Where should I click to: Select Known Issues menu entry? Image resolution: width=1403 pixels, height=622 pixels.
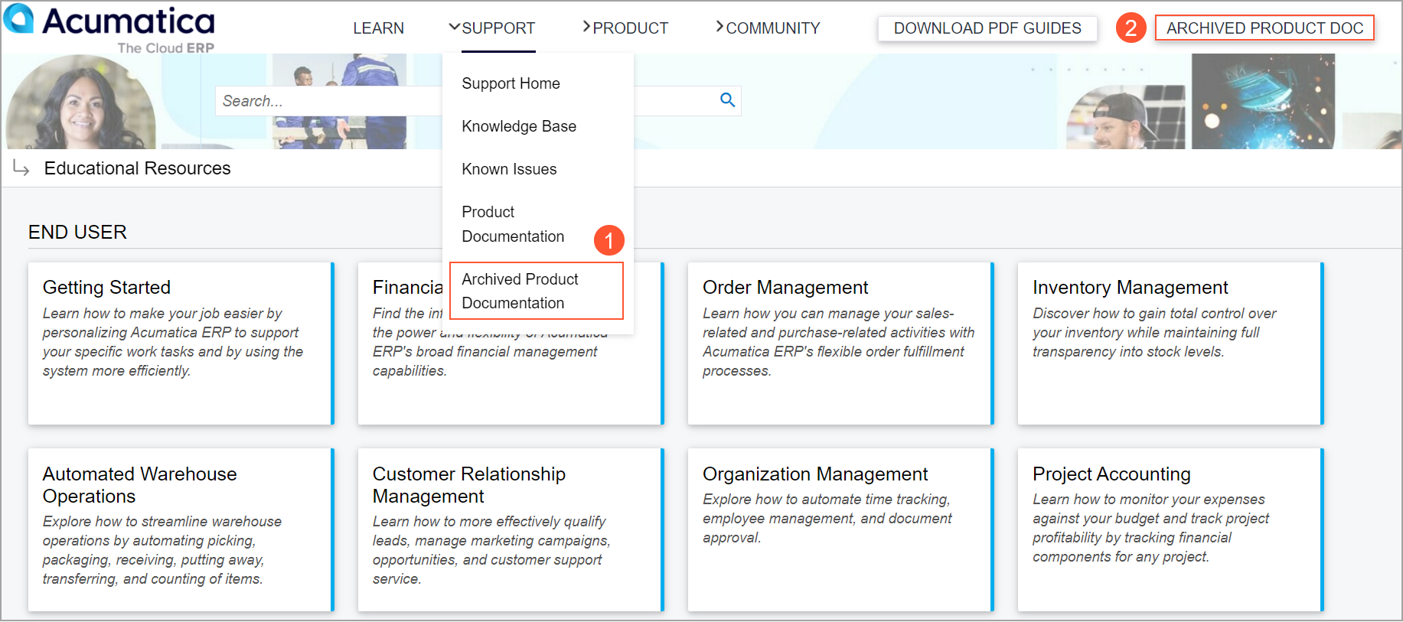509,169
